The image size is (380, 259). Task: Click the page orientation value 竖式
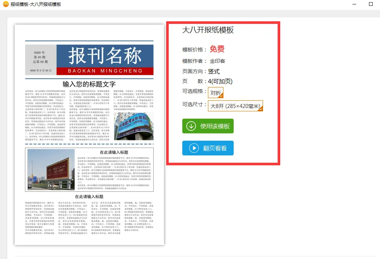pyautogui.click(x=214, y=71)
